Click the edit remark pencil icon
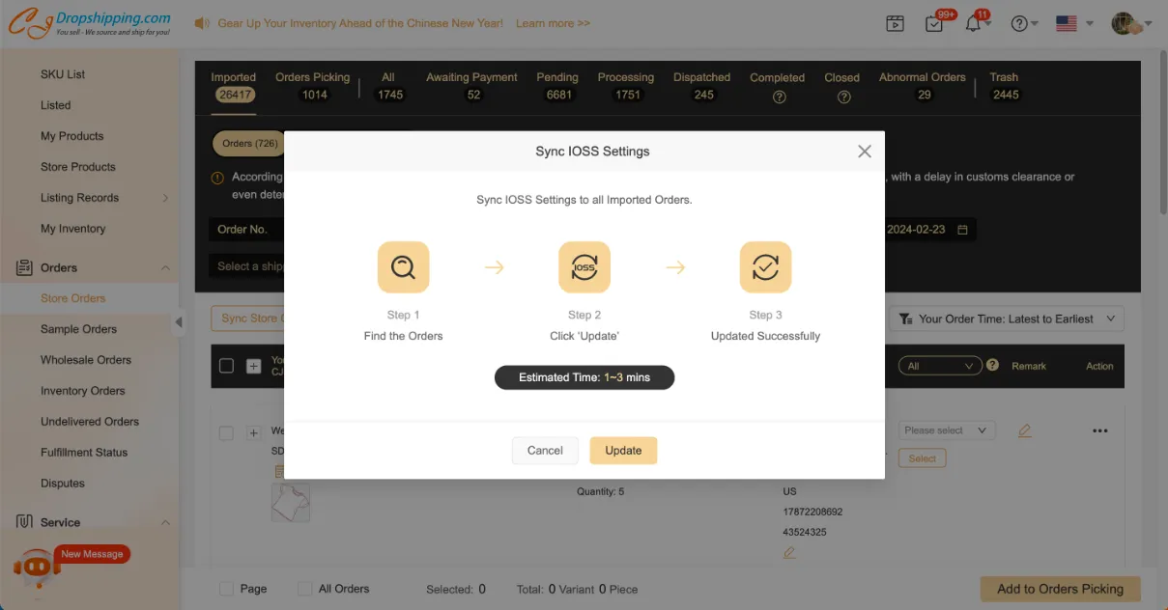 [1024, 430]
